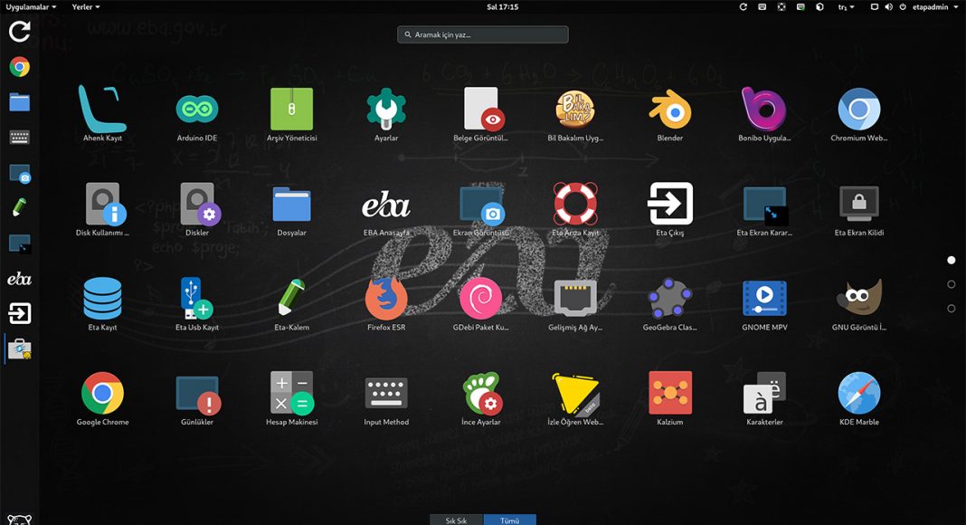Open the file manager in the dock
This screenshot has height=525, width=966.
click(20, 102)
